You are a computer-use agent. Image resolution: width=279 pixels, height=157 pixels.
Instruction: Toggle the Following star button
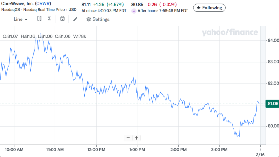click(x=209, y=7)
